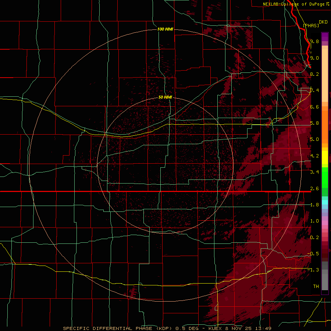
Task: Click the DKD label above the legend
Action: point(323,22)
